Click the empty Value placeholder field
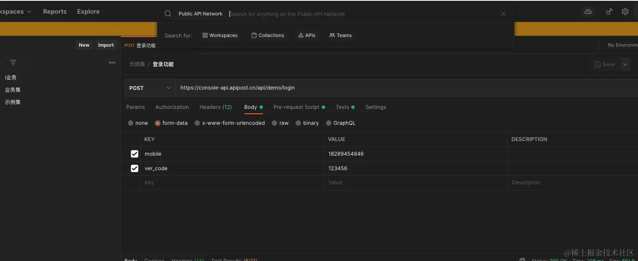 point(416,183)
